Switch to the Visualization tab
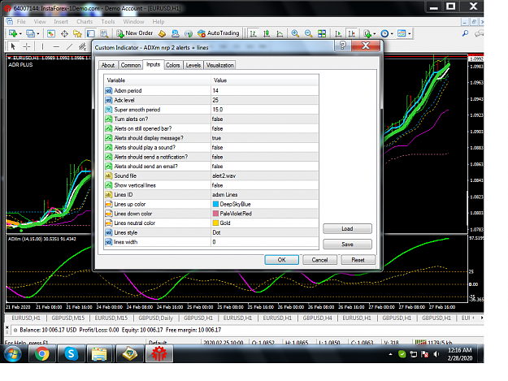This screenshot has width=508, height=381. 219,65
